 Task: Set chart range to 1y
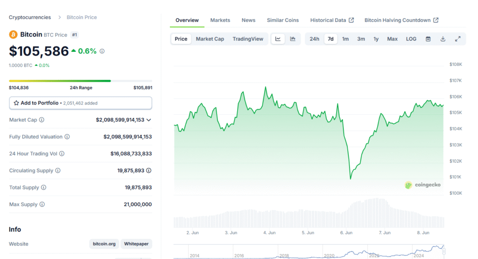376,39
